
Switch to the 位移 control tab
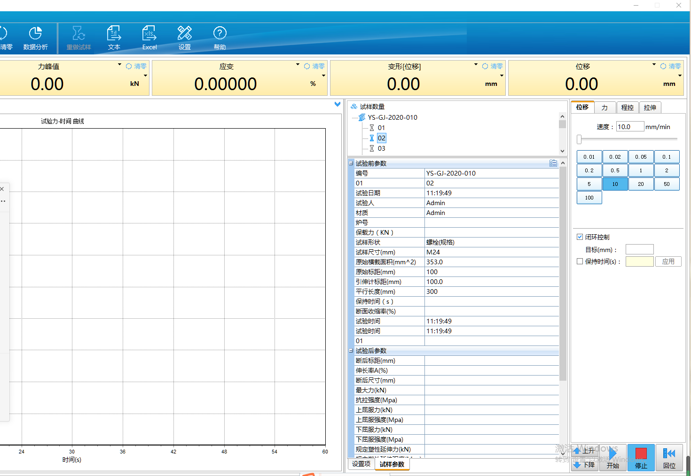pyautogui.click(x=582, y=107)
